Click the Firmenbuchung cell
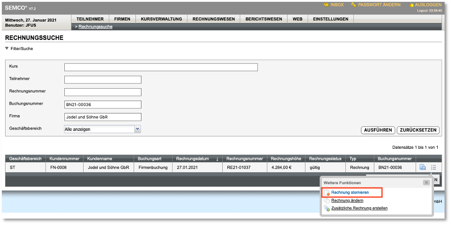Image resolution: width=451 pixels, height=225 pixels. point(153,167)
